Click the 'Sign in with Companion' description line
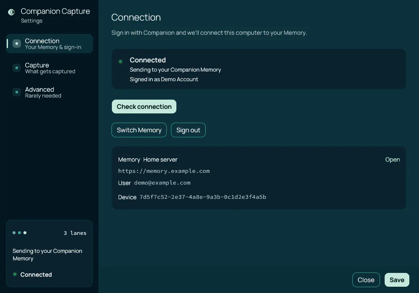 coord(209,33)
